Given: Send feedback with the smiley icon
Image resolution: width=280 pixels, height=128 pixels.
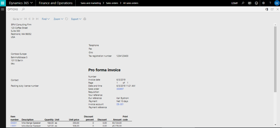Looking at the screenshot, I should [x=256, y=3].
